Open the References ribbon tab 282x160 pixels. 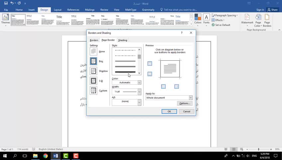(x=73, y=10)
